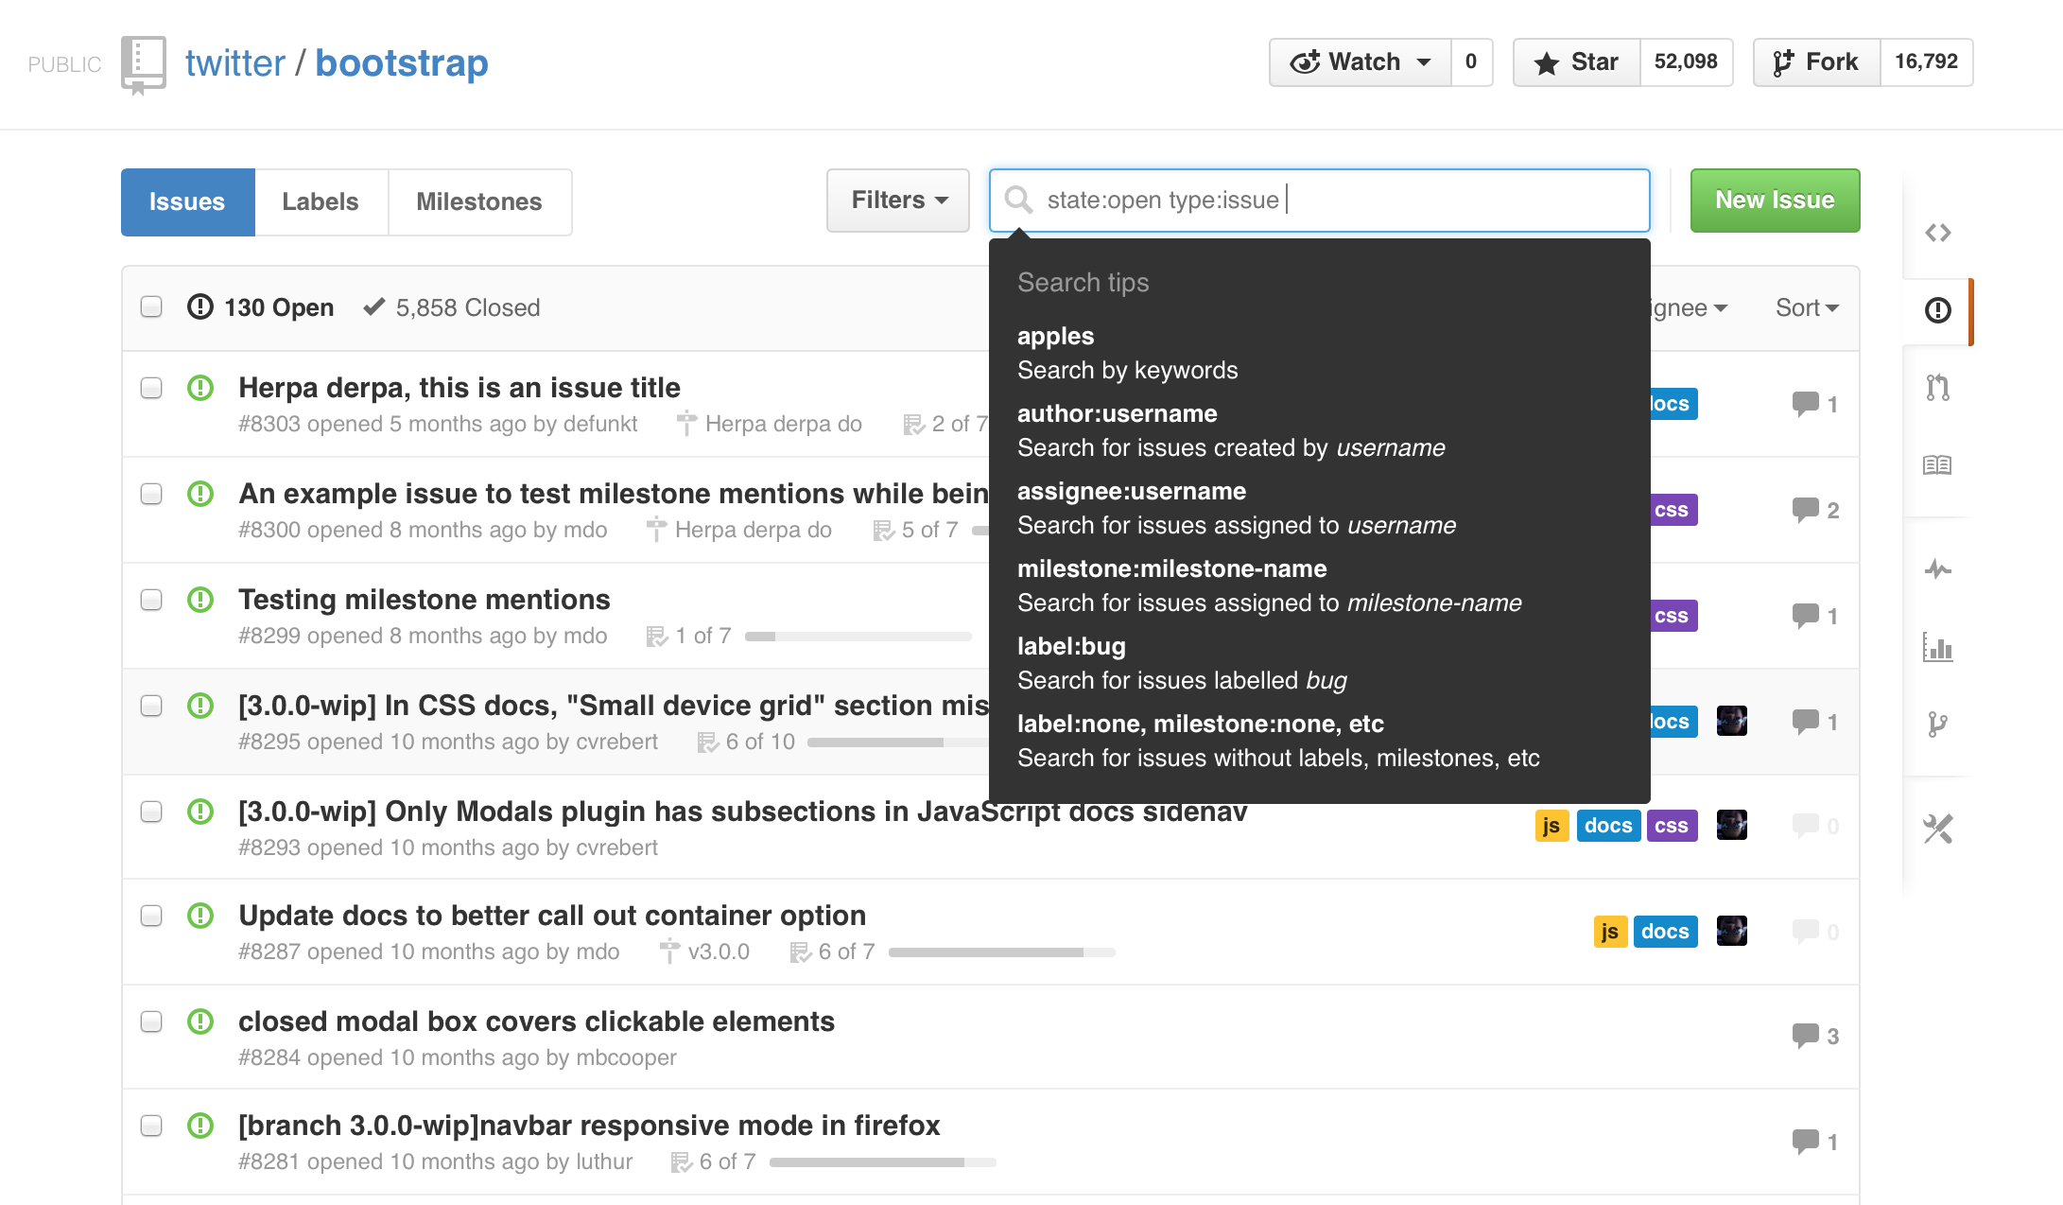
Task: Open the Graphs bar chart icon
Action: pyautogui.click(x=1937, y=647)
